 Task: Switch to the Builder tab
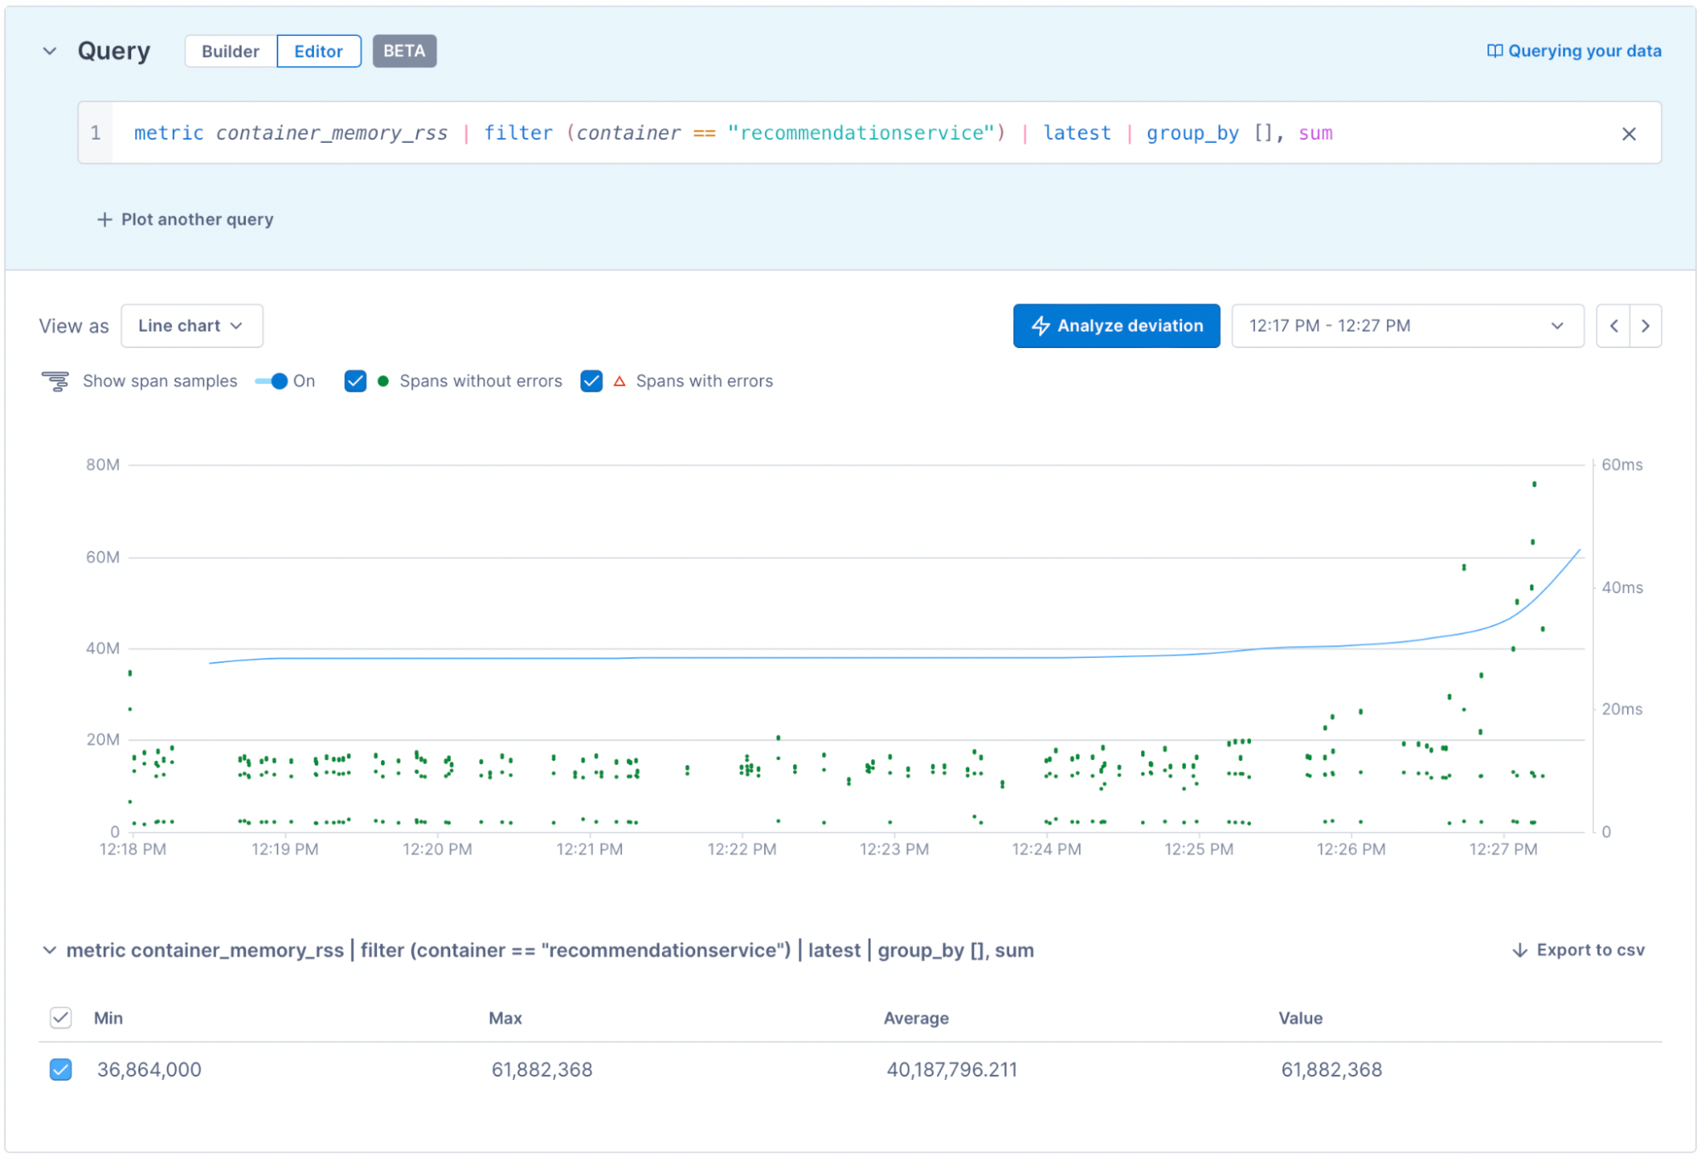[x=231, y=51]
